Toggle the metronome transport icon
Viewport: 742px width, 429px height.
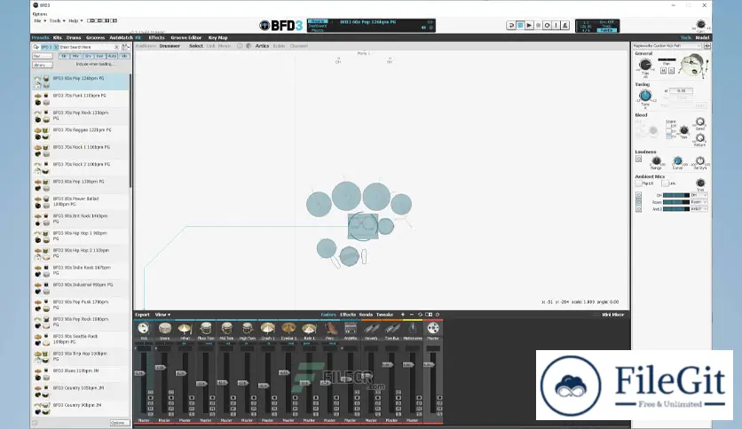(565, 26)
